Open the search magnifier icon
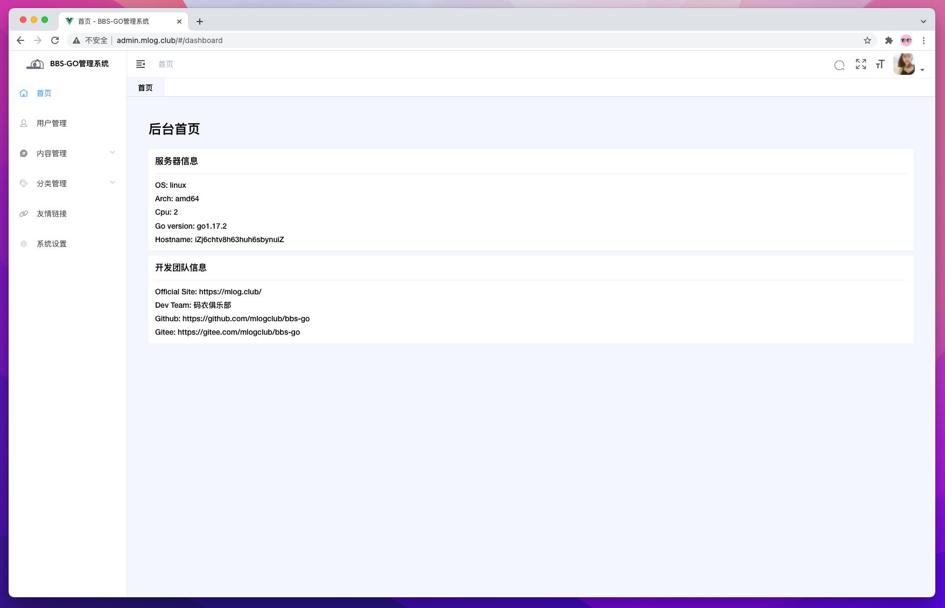 pos(839,65)
